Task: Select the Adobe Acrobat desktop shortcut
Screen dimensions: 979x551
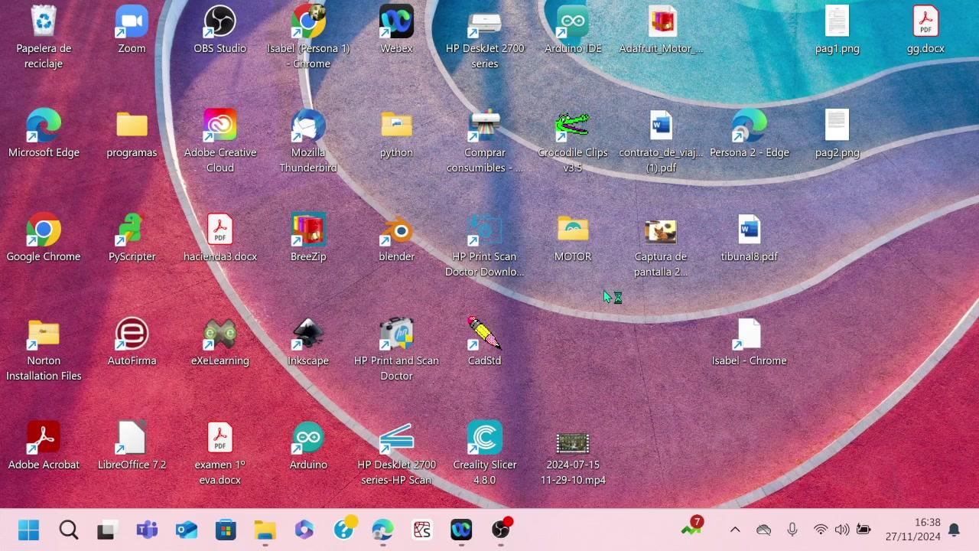Action: (x=44, y=447)
